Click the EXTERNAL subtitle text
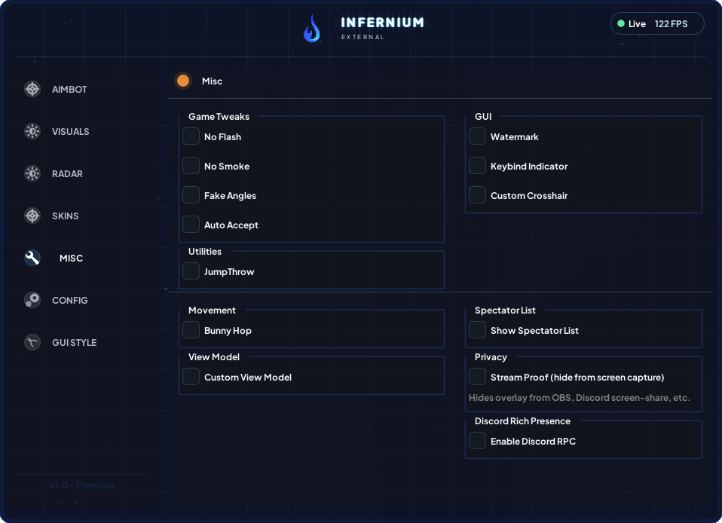Image resolution: width=722 pixels, height=523 pixels. click(x=363, y=37)
